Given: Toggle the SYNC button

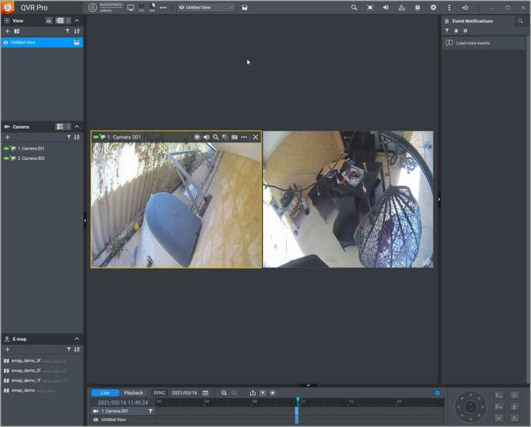Looking at the screenshot, I should pyautogui.click(x=159, y=393).
